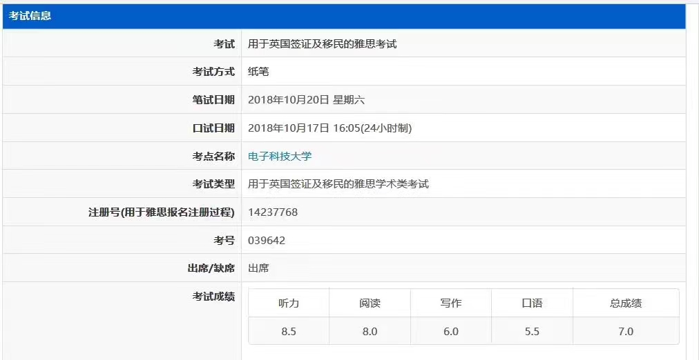
Task: Click the 纸笔 value
Action: pos(258,72)
